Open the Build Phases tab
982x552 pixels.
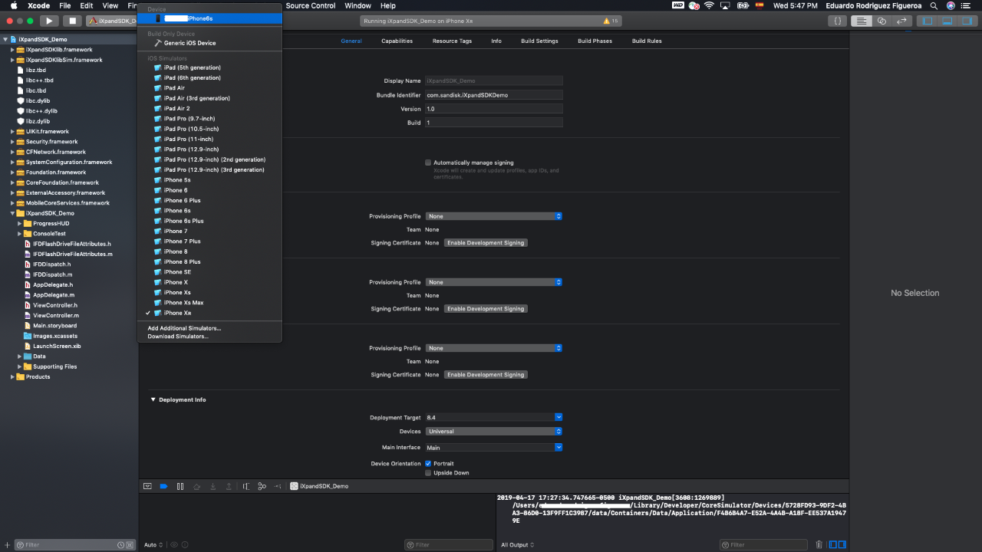coord(595,41)
